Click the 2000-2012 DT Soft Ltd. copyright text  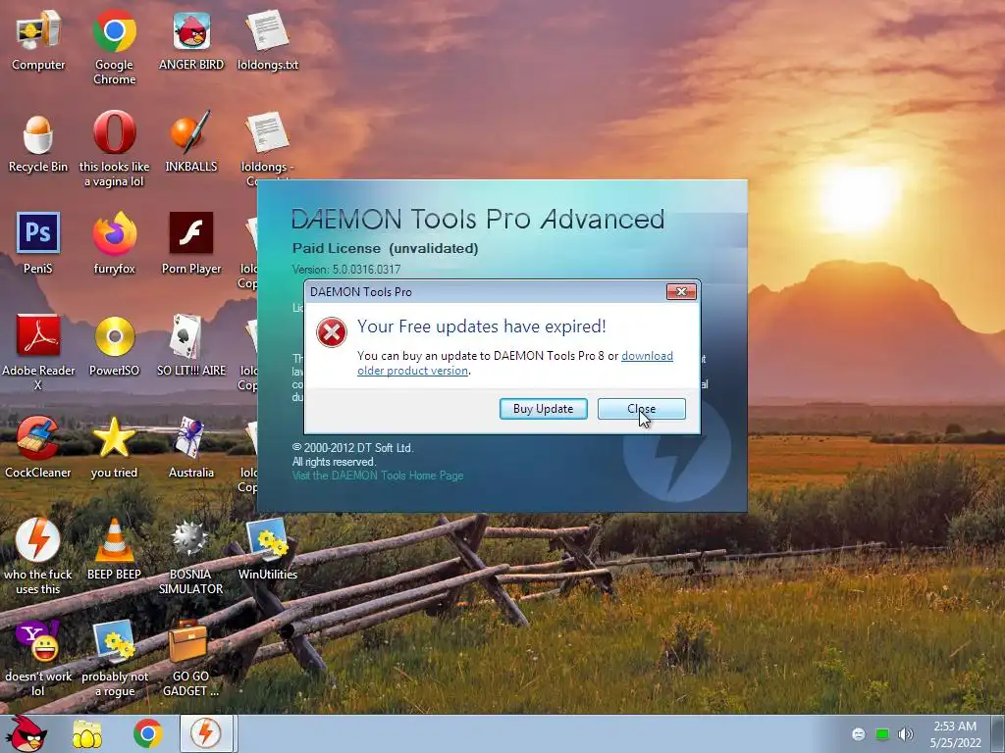click(352, 447)
